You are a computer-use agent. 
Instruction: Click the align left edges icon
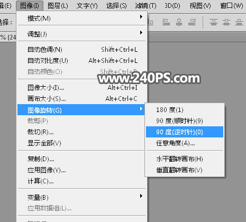[166, 22]
